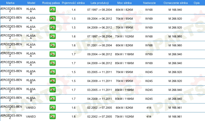This screenshot has height=121, width=205.
Task: Click body code 414 in the VANEO 60kW row
Action: (149, 108)
